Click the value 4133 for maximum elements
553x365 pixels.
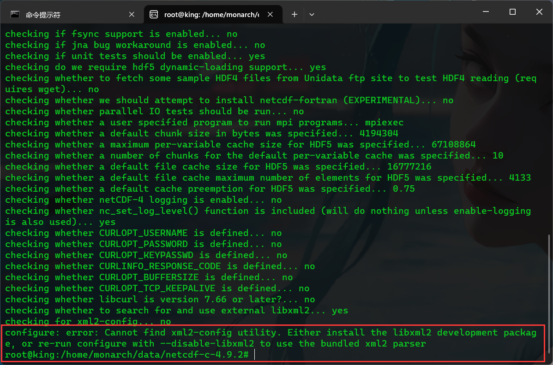coord(520,177)
